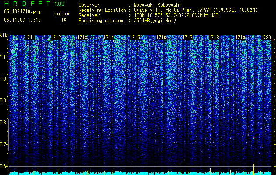Click the tall yellow signal peak near 1719
This screenshot has width=276, height=175.
(x=254, y=169)
